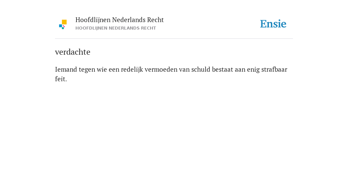Click the word vermoeden in the definition
348x174 pixels.
[x=161, y=69]
